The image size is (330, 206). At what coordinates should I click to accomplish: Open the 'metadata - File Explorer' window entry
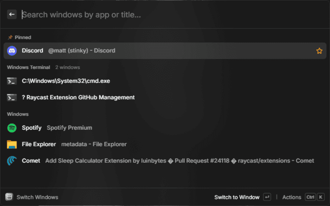click(94, 144)
